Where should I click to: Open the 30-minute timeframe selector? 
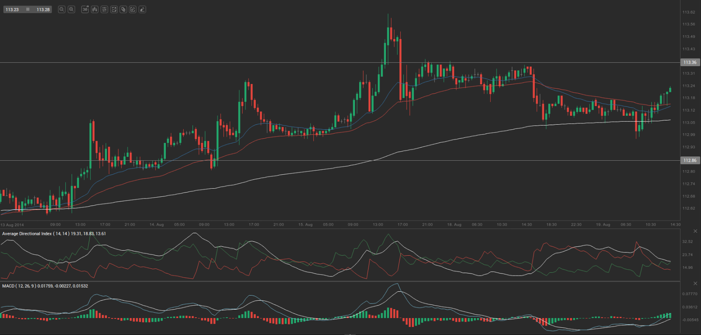(x=85, y=9)
